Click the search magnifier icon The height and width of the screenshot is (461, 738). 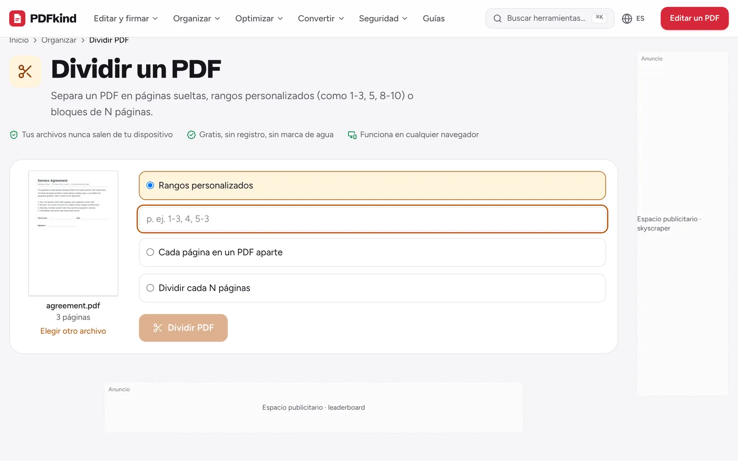(497, 18)
